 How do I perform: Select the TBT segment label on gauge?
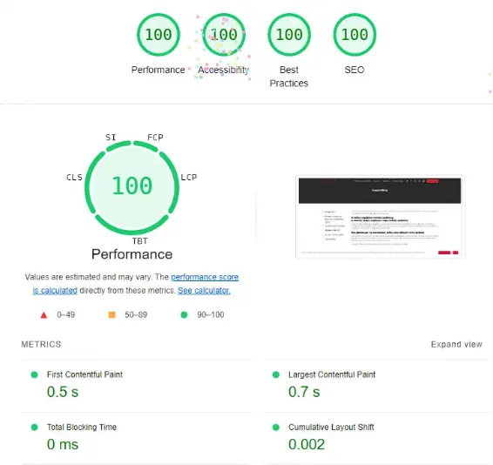140,241
